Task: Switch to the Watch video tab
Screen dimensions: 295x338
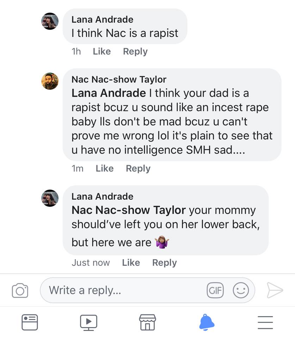Action: pyautogui.click(x=88, y=322)
